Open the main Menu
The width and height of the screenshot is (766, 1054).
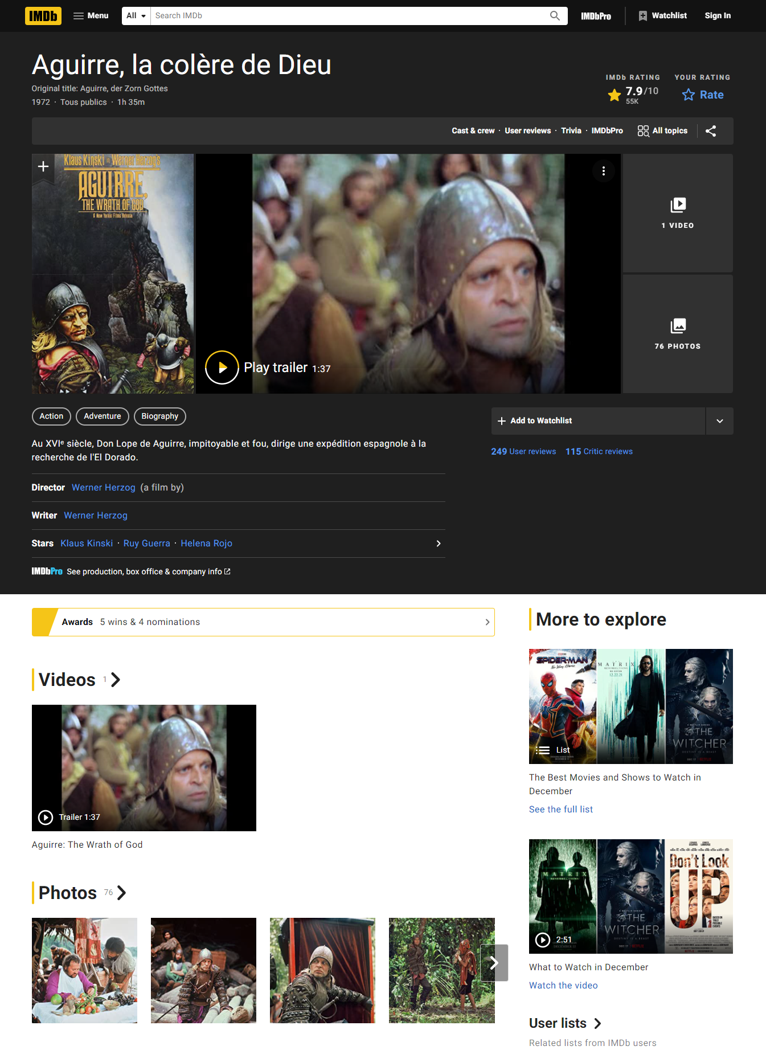pyautogui.click(x=91, y=16)
